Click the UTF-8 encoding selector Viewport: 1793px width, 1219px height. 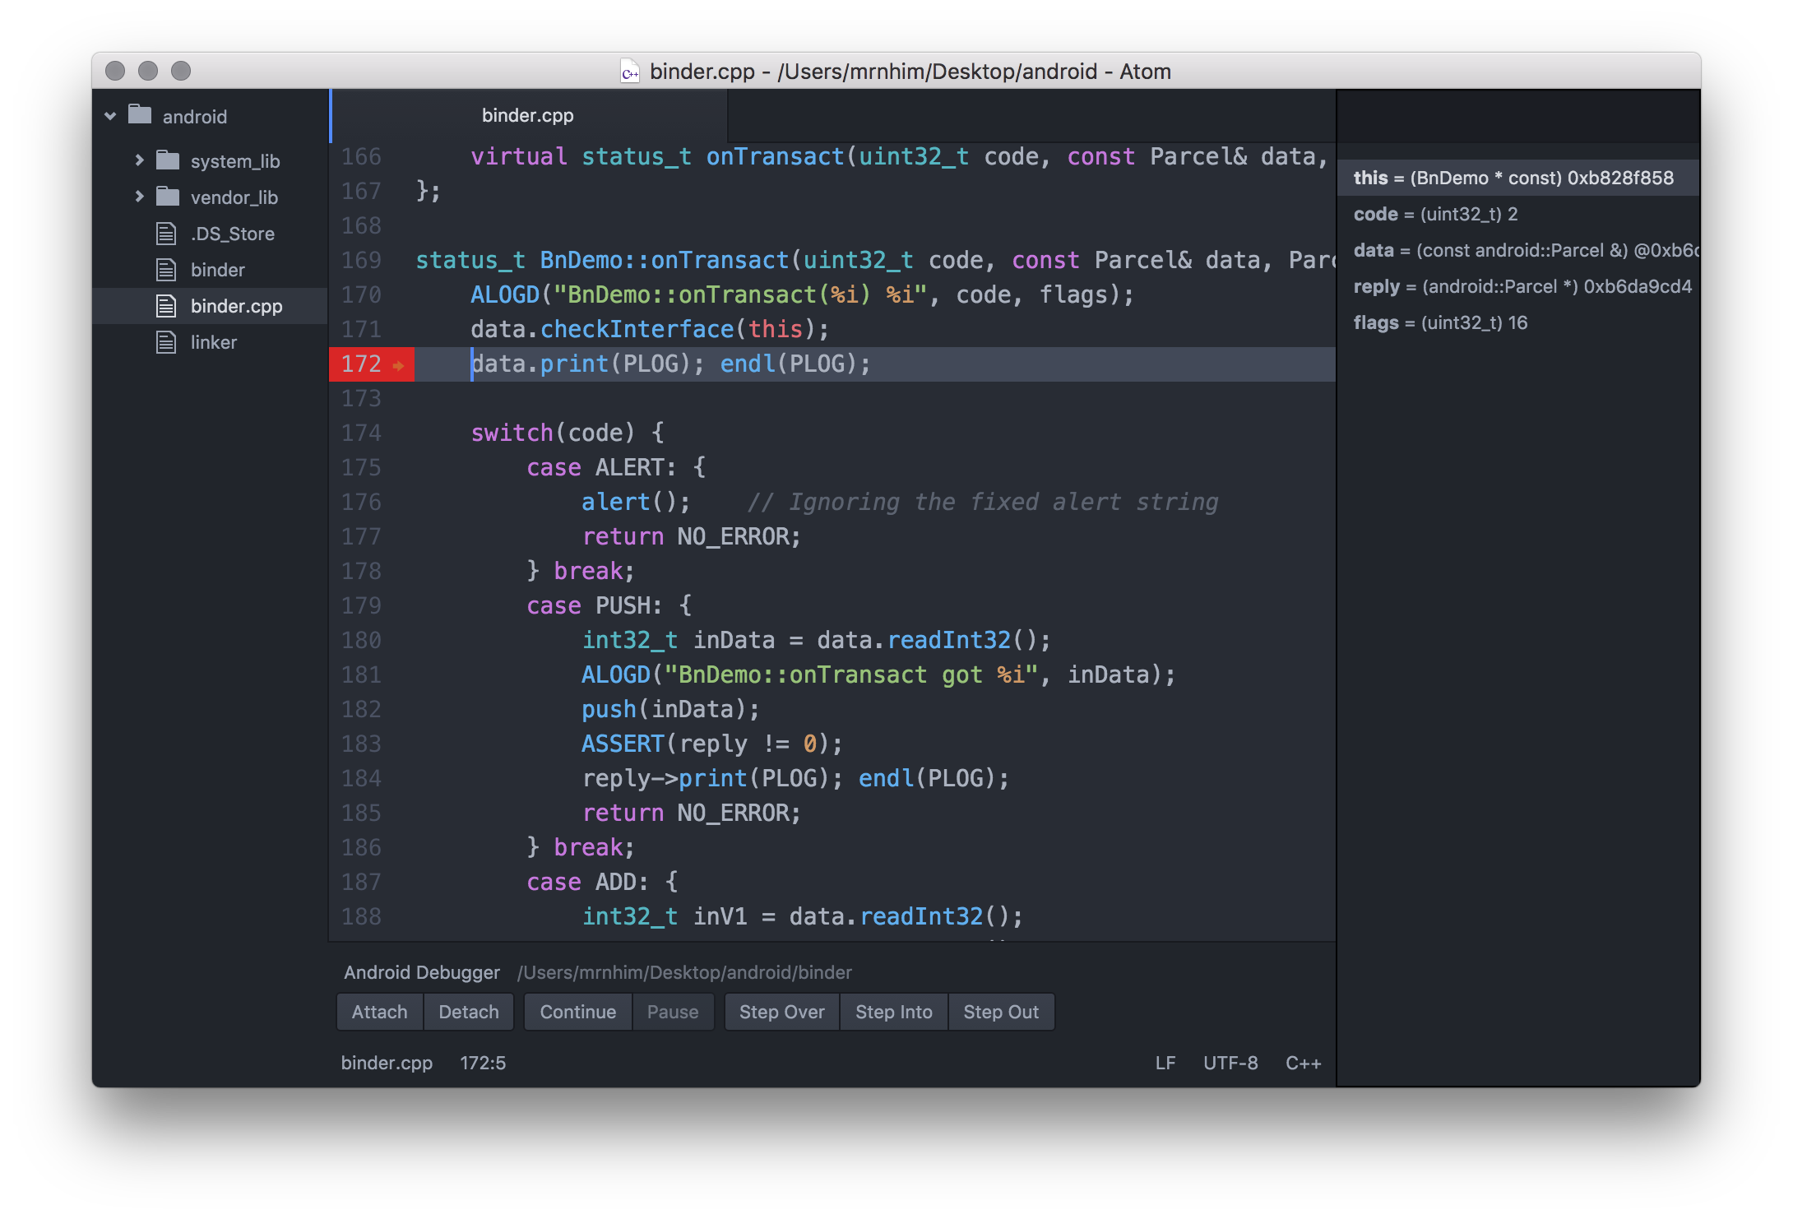point(1230,1063)
